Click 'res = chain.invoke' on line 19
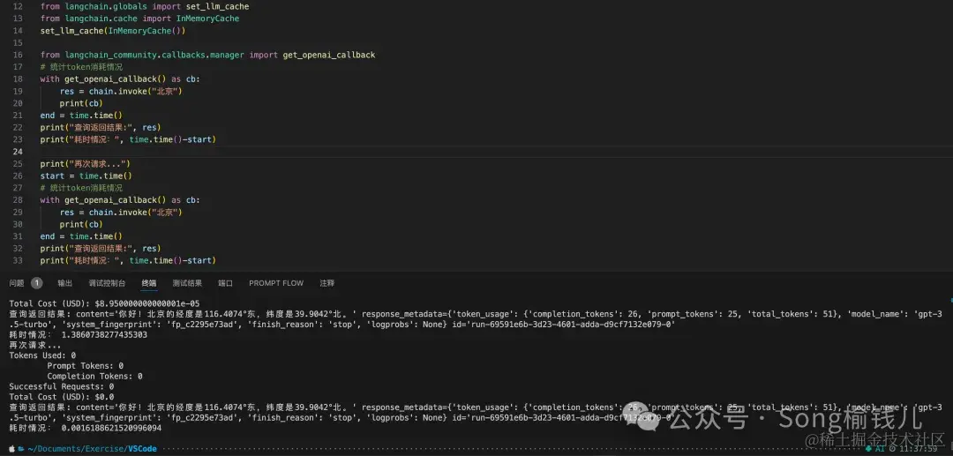Screen dimensions: 953x456 121,91
